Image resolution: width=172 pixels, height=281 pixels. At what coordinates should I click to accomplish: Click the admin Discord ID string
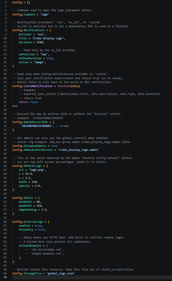tap(37, 126)
